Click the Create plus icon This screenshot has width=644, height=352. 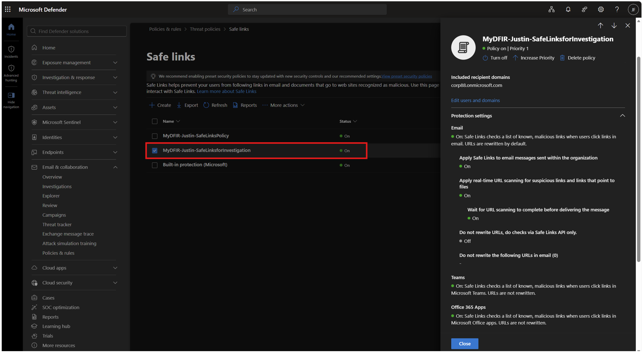click(152, 105)
